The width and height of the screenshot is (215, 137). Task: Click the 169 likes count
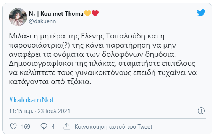(26, 127)
